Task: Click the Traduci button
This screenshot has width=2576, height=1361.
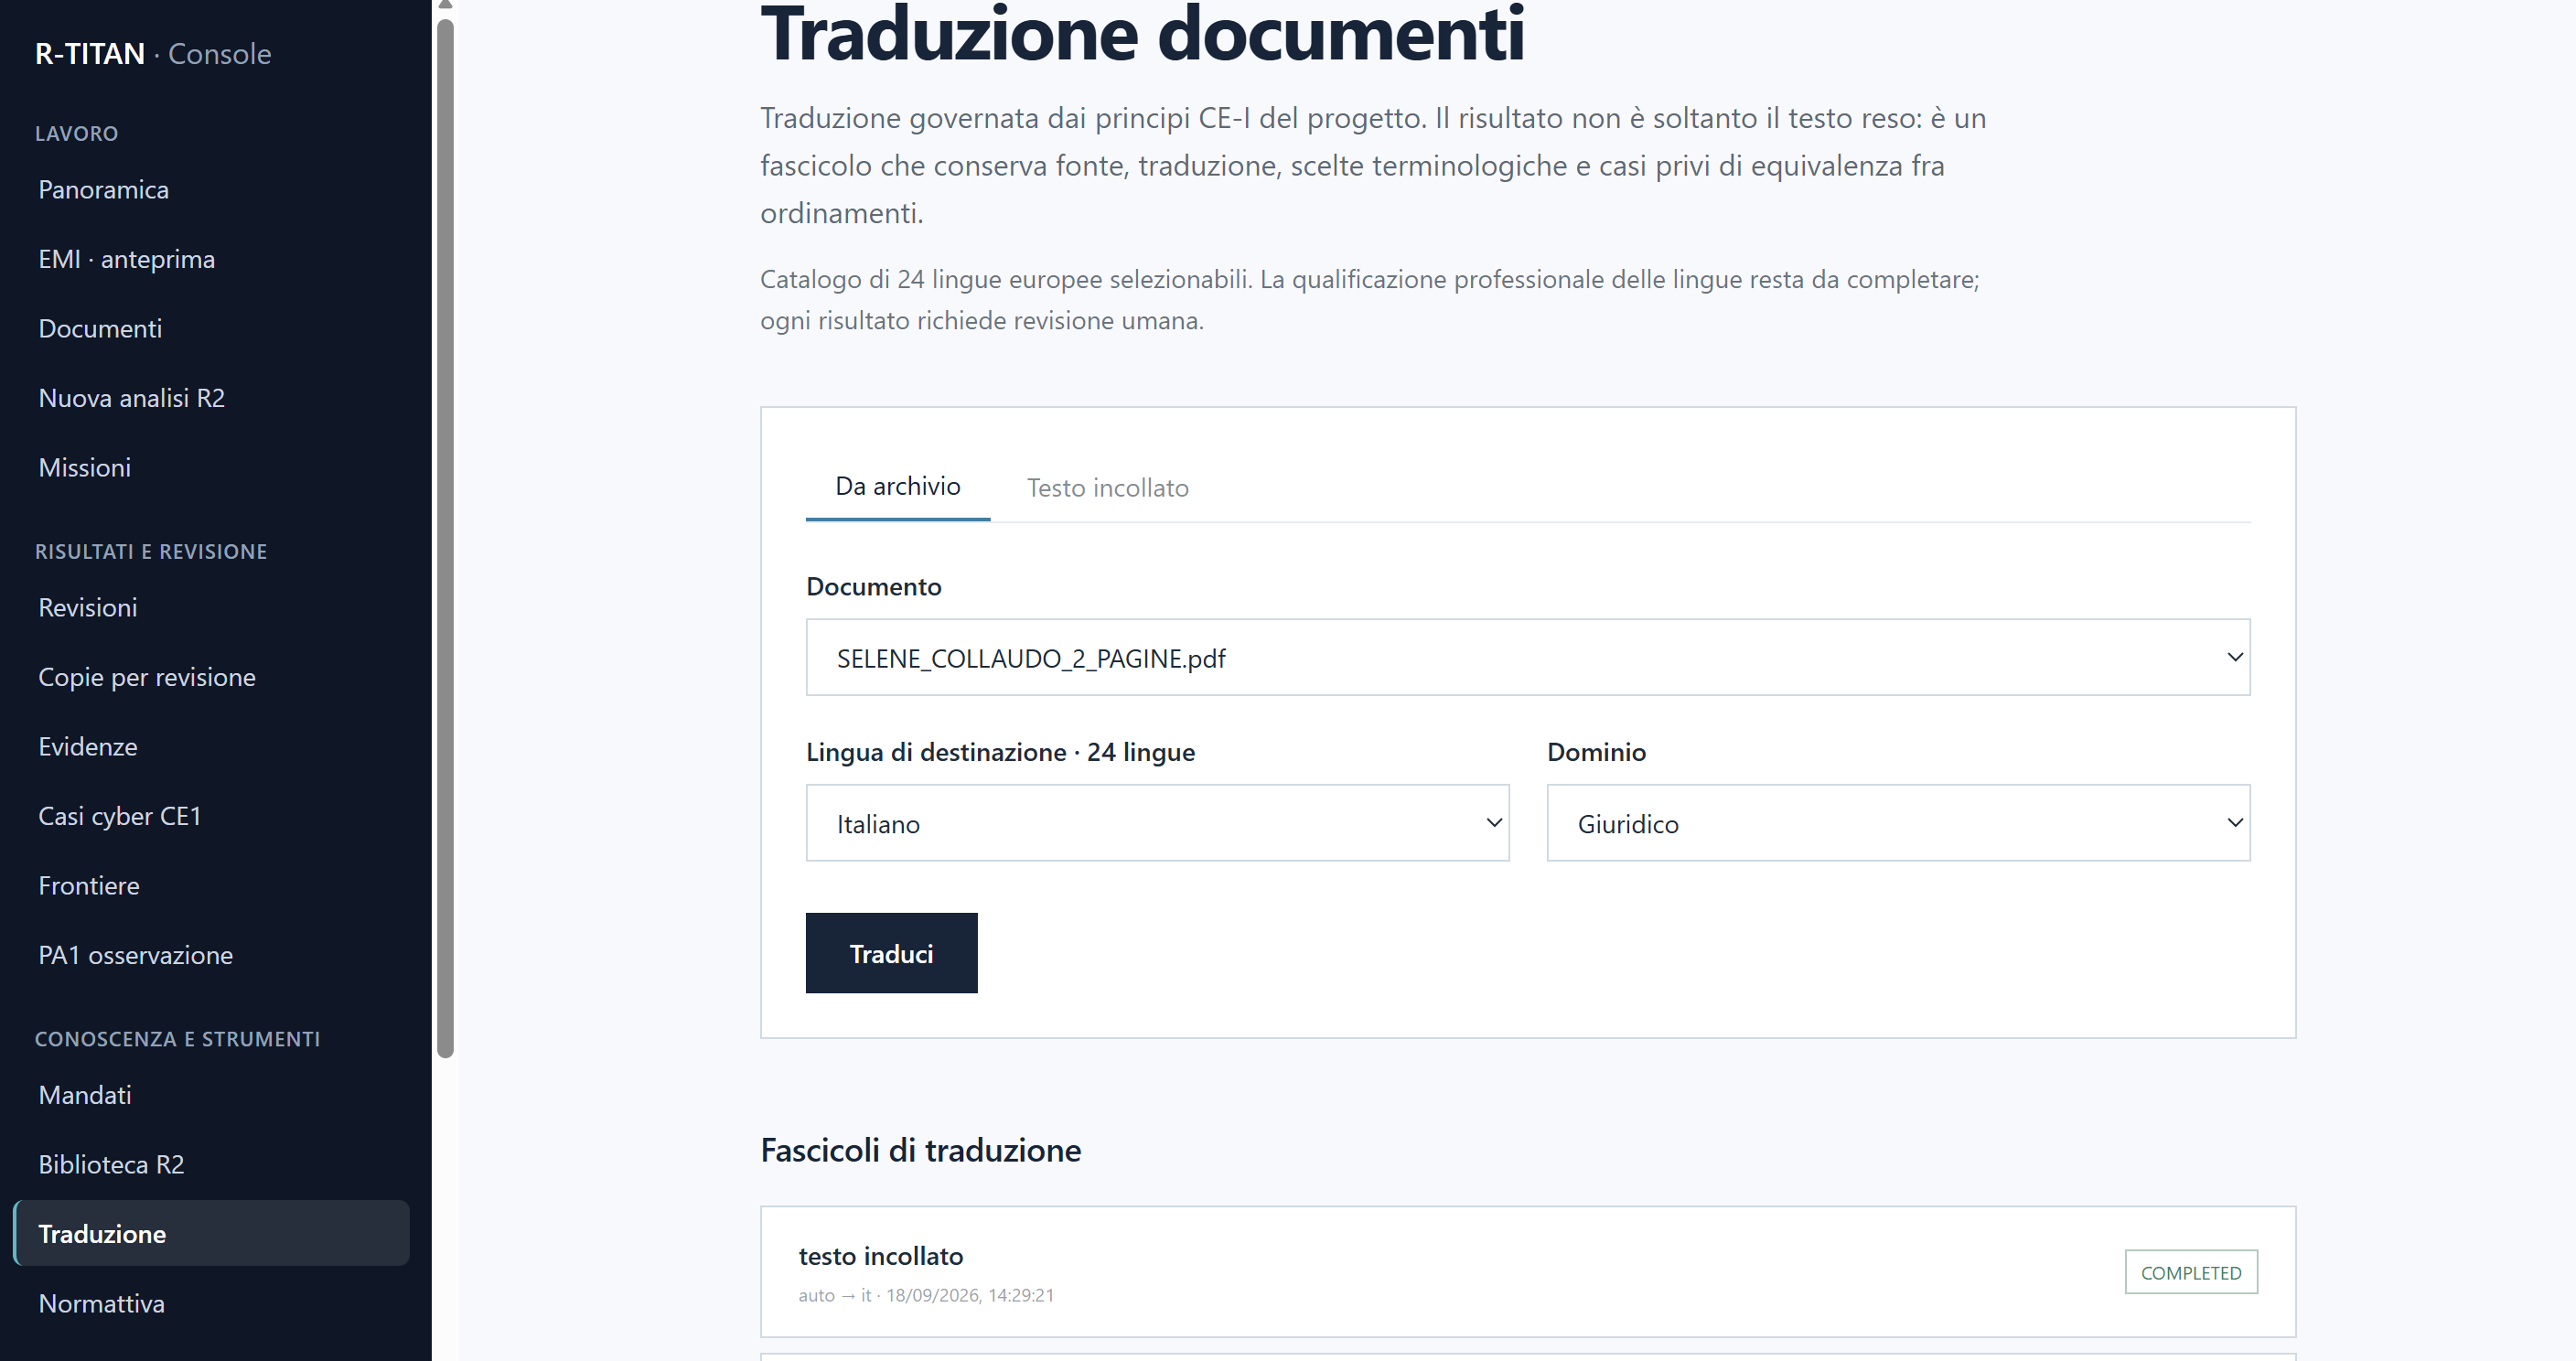Action: [x=892, y=954]
